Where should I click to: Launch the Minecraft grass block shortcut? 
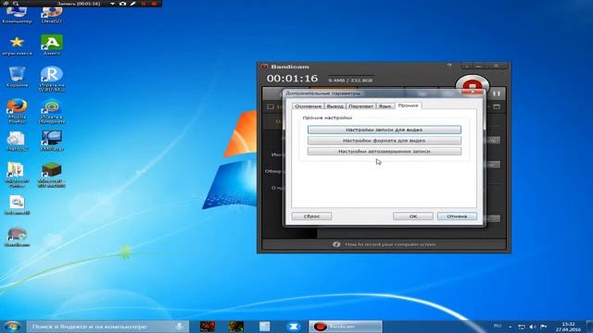(x=52, y=175)
